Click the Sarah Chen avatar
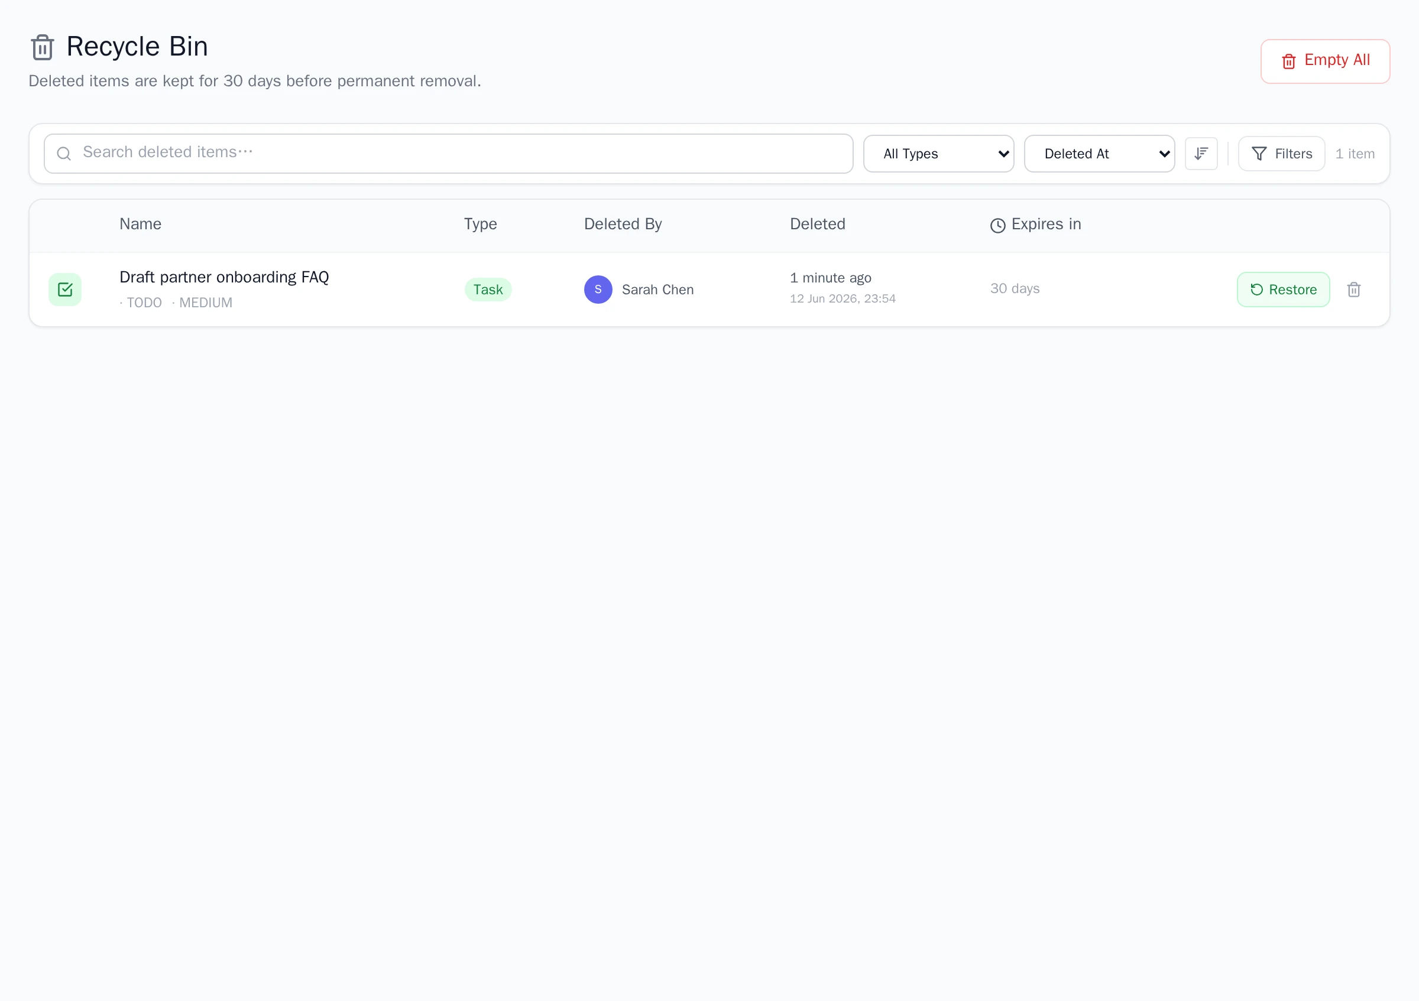Image resolution: width=1419 pixels, height=1001 pixels. coord(598,290)
